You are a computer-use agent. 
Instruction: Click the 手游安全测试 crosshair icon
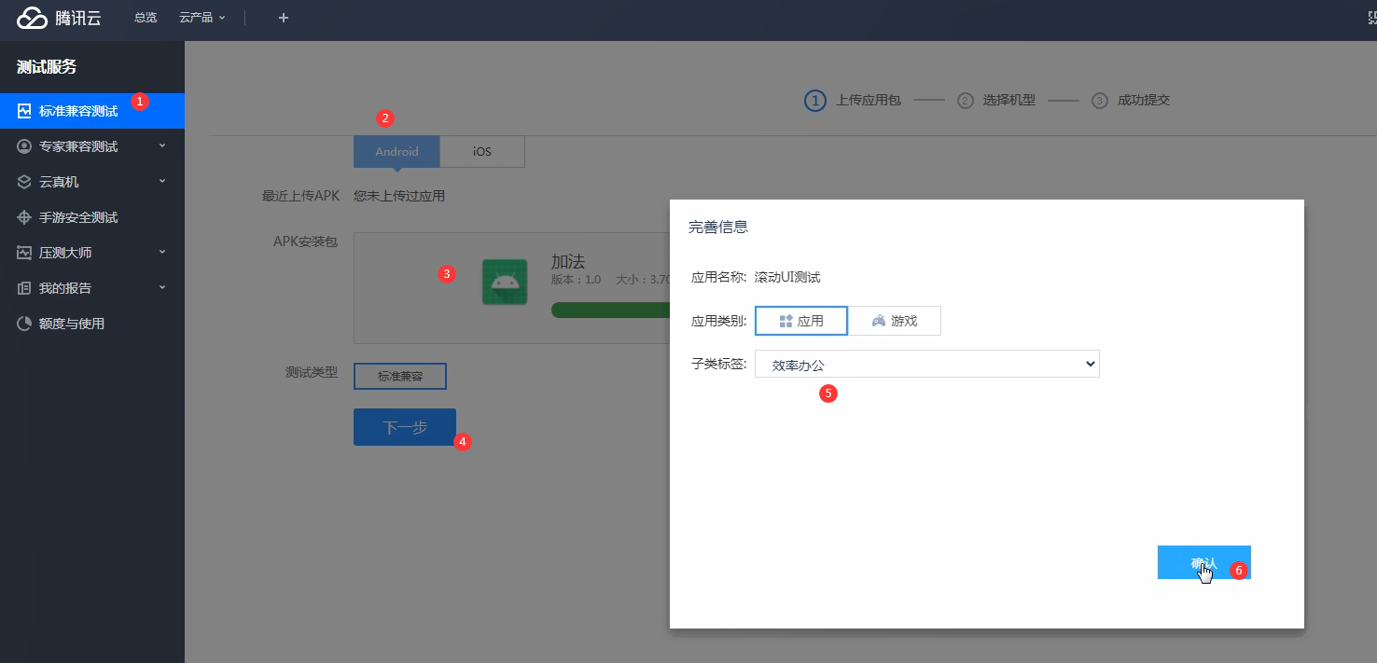point(24,217)
